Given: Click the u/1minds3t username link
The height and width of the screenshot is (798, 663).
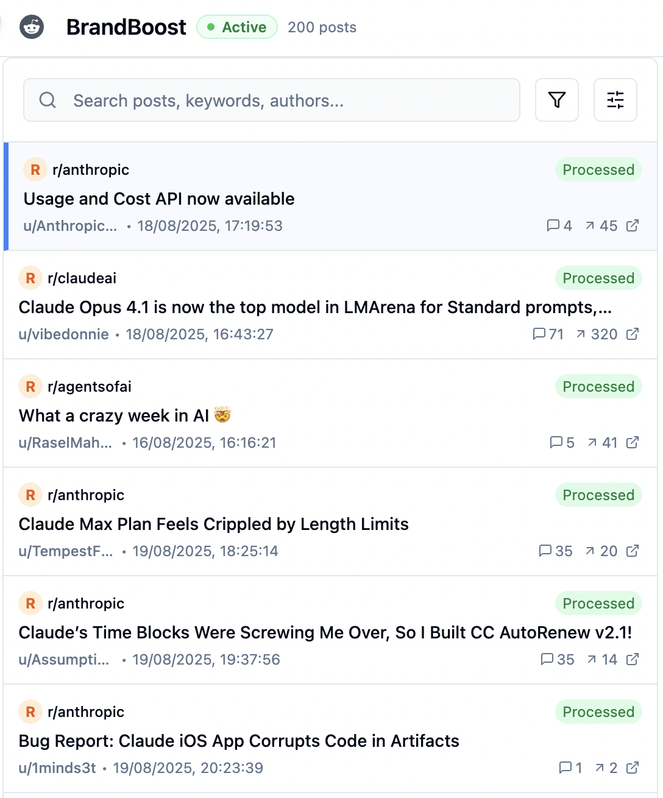Looking at the screenshot, I should [57, 768].
